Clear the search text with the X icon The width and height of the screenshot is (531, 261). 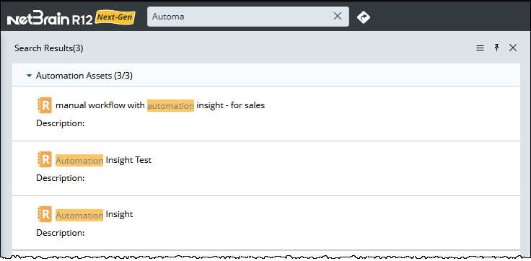click(x=338, y=16)
